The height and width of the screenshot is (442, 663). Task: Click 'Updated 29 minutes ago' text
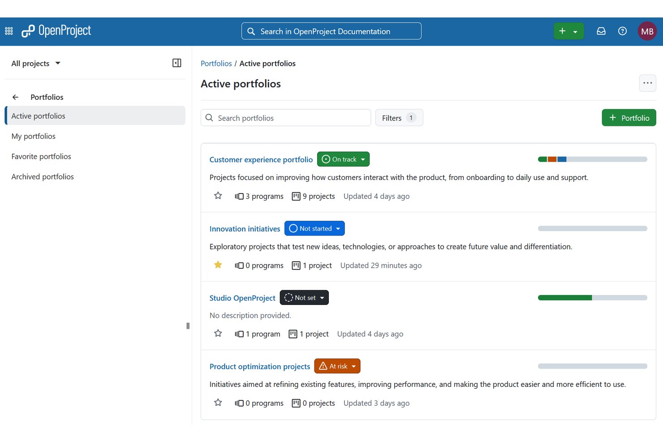point(381,266)
